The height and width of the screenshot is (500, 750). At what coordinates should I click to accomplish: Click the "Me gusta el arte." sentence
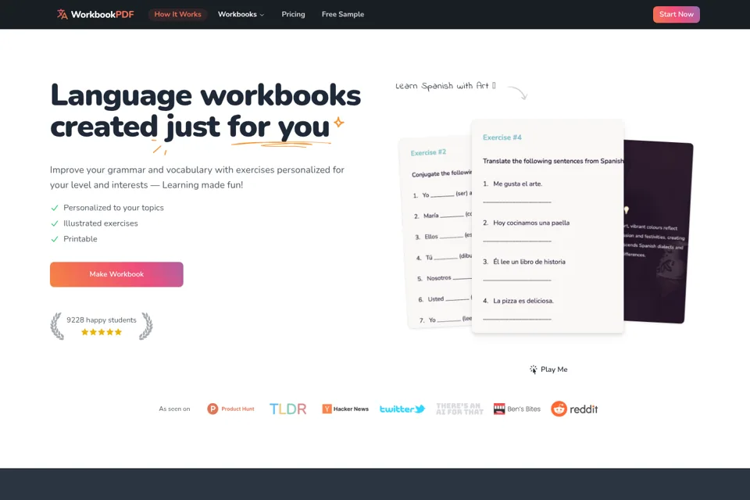click(517, 184)
